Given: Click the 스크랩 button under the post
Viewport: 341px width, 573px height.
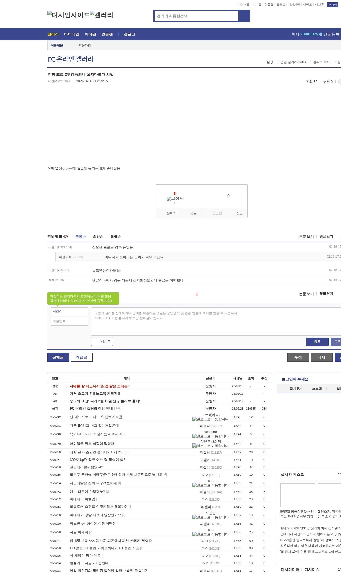Looking at the screenshot, I should click(214, 213).
